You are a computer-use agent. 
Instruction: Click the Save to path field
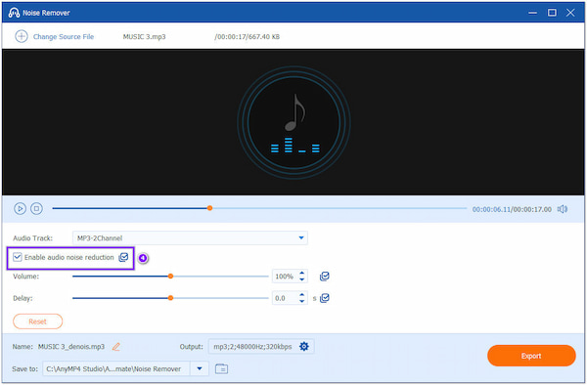tap(116, 369)
